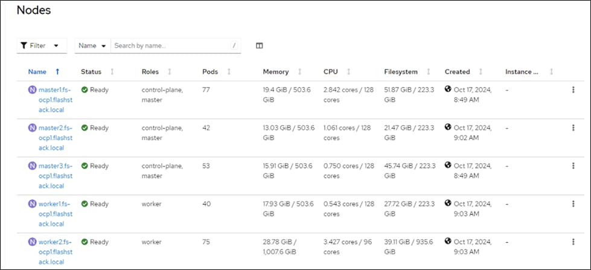Image resolution: width=591 pixels, height=270 pixels.
Task: Select filesystem value 51.87 GiB / 223.3 GiB
Action: pyautogui.click(x=410, y=95)
